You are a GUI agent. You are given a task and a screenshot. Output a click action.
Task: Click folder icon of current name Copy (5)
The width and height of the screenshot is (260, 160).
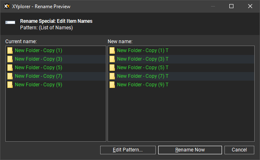[x=10, y=68]
